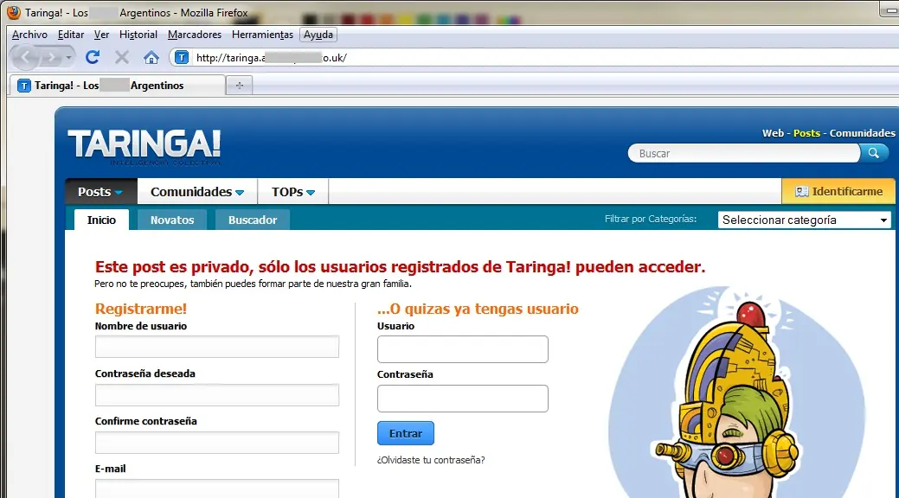Switch to the Inicio tab
Viewport: 899px width, 498px height.
click(x=101, y=220)
